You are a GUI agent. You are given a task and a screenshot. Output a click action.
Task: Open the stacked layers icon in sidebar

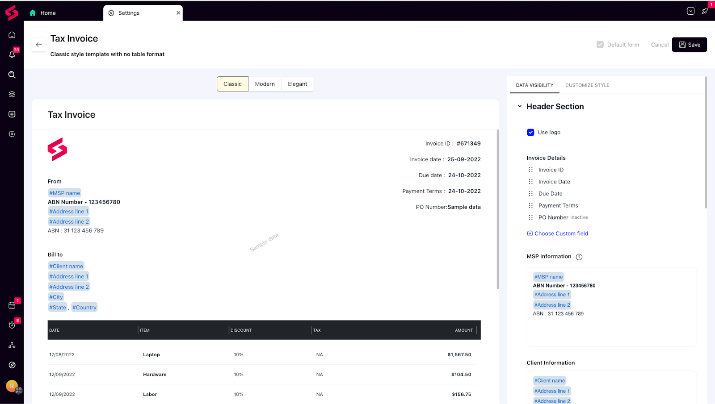pos(12,94)
